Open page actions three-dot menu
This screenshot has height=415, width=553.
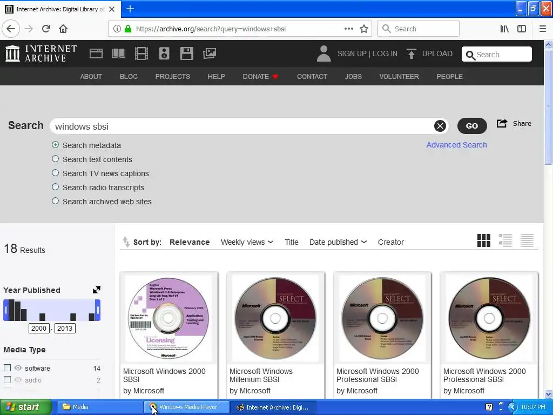click(349, 29)
